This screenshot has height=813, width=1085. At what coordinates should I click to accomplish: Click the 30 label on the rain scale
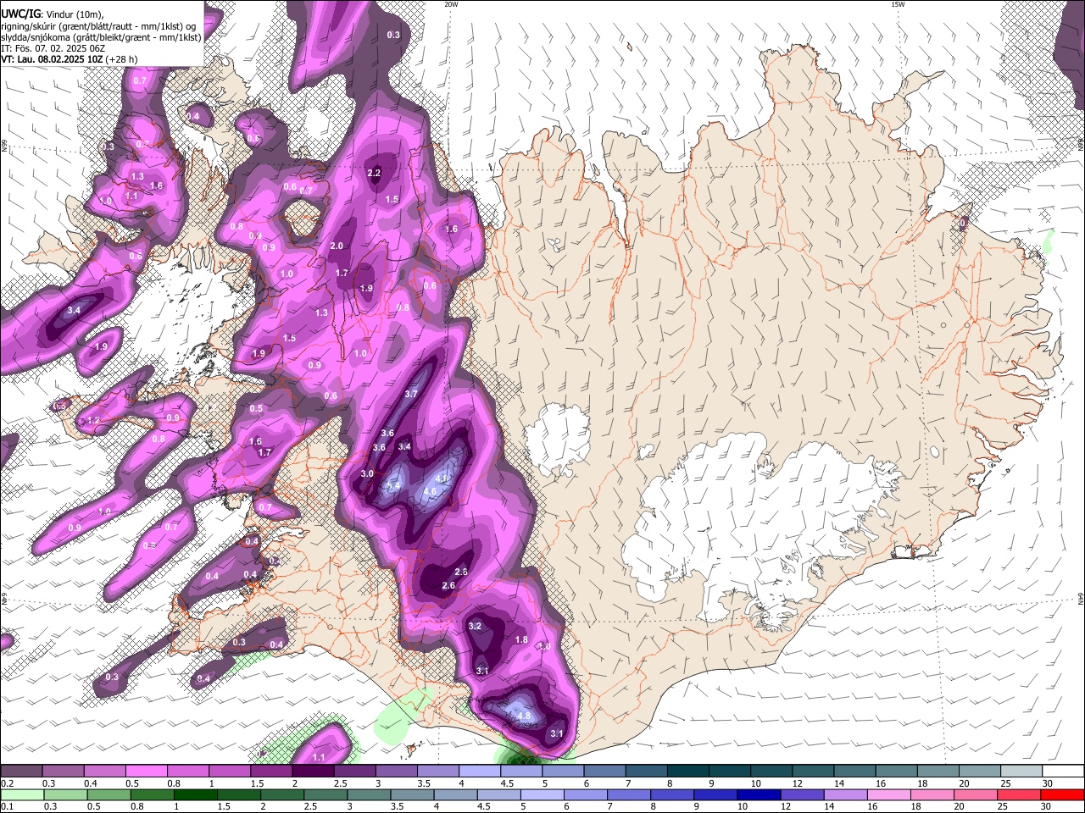[x=1047, y=806]
